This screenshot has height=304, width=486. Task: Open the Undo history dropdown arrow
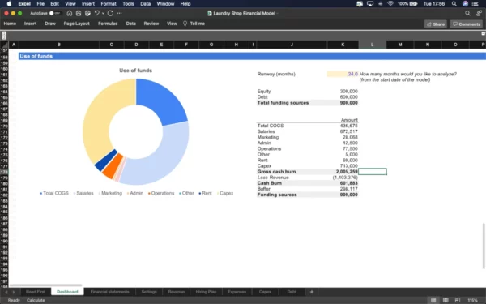(x=103, y=13)
